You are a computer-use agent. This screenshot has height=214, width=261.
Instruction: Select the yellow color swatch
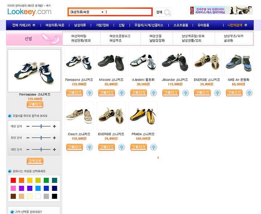click(30, 180)
